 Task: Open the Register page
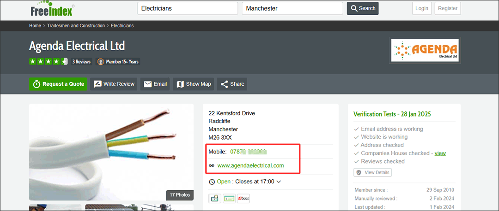click(447, 9)
